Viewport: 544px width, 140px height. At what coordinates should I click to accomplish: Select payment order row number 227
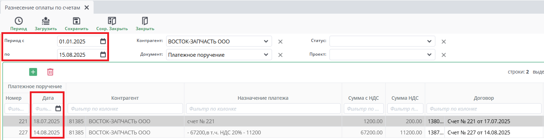click(x=16, y=133)
